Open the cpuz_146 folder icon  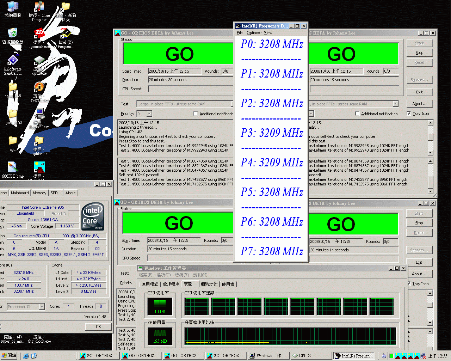(13, 87)
